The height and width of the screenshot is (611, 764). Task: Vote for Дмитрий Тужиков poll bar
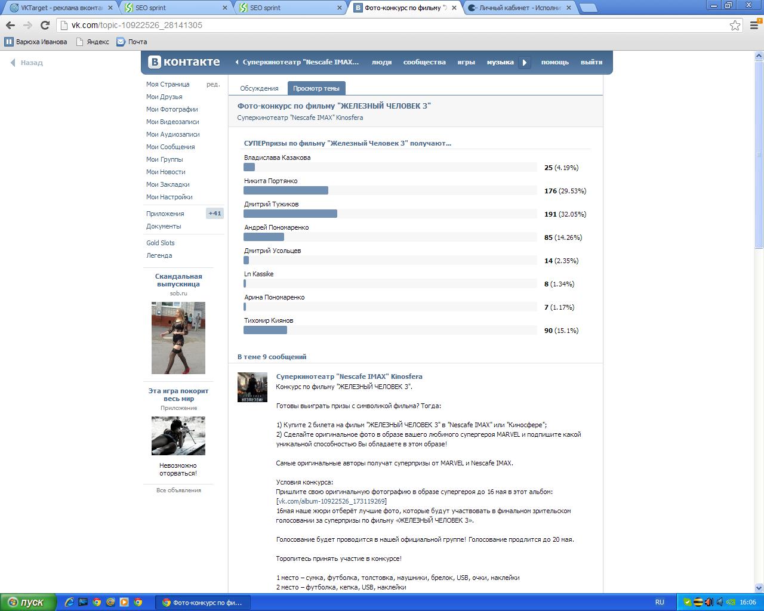pyautogui.click(x=390, y=214)
